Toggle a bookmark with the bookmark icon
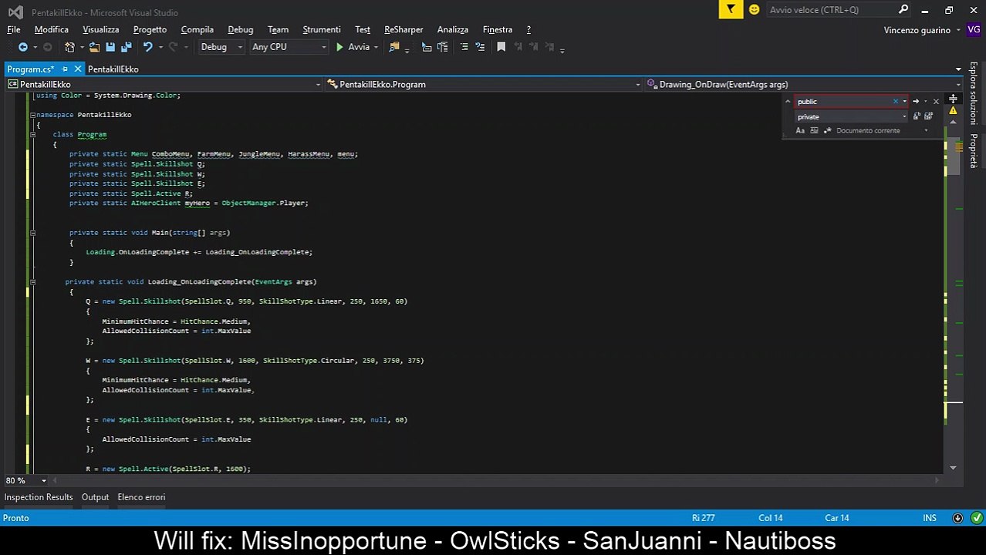986x555 pixels. point(501,47)
